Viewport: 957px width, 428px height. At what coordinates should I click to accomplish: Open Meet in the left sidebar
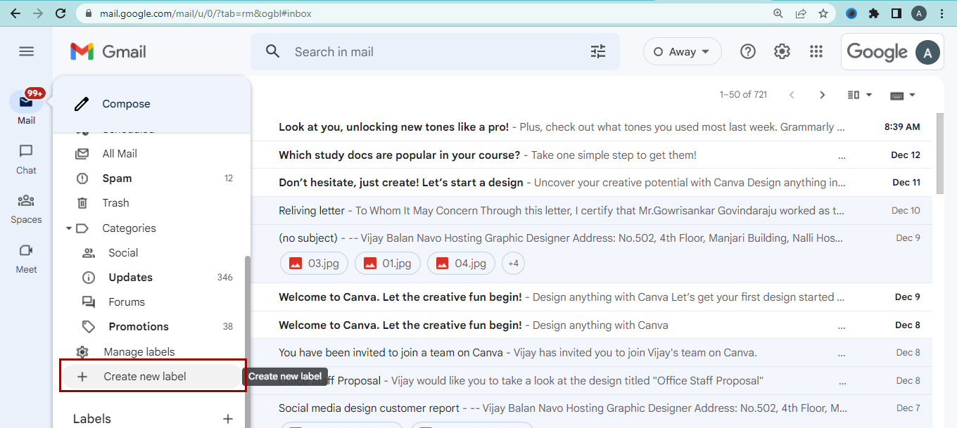click(x=26, y=258)
